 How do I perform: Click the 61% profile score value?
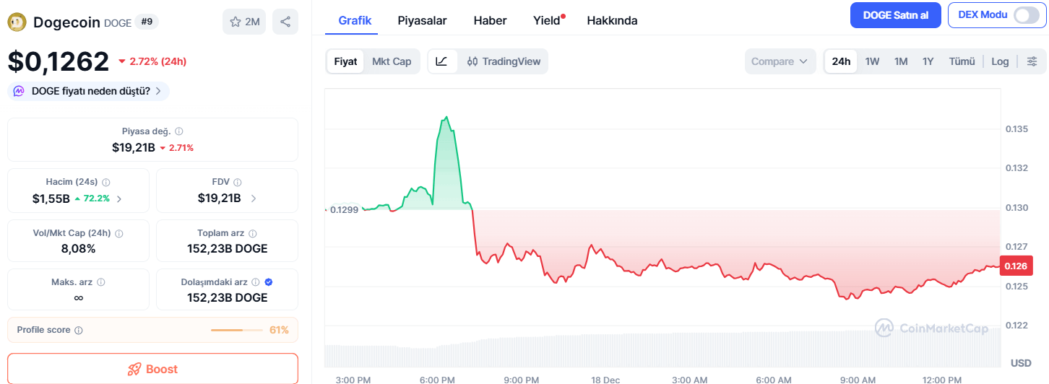[x=279, y=330]
